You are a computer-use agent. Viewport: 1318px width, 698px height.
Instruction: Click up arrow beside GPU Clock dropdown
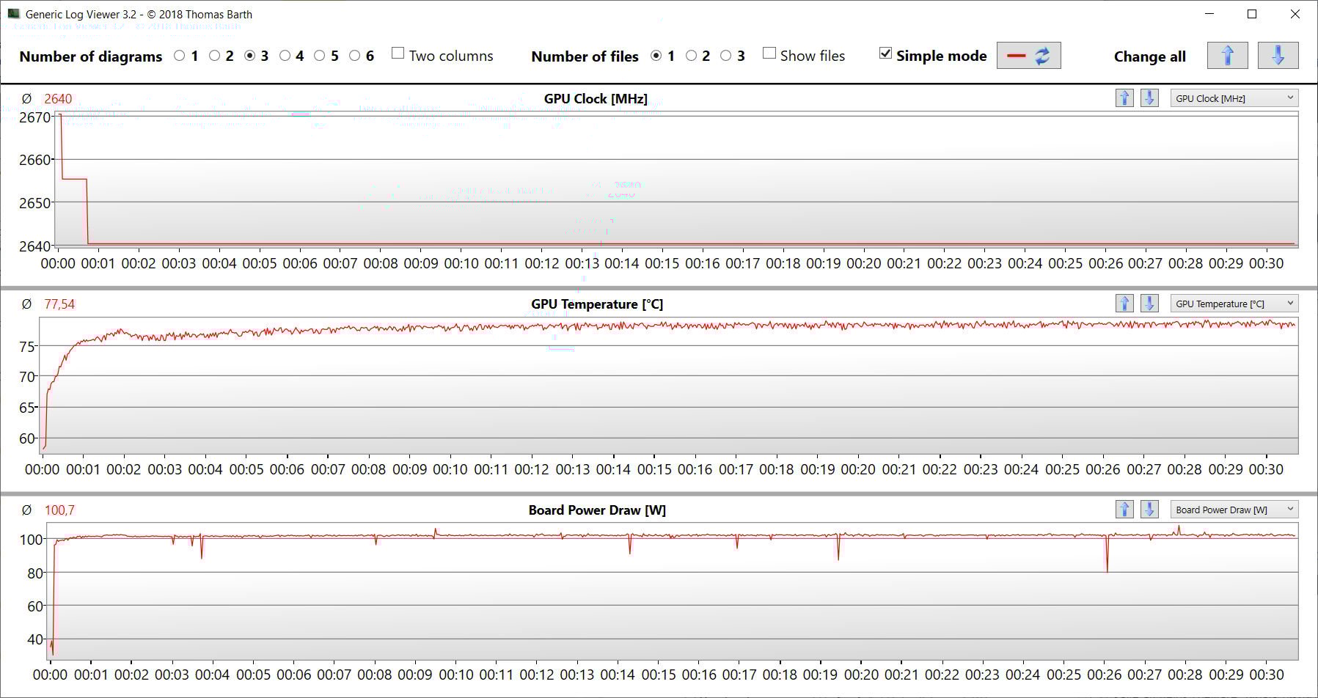[1124, 98]
